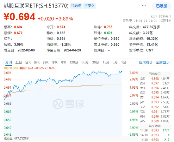This screenshot has height=142, width=174.
Task: Click the 可融资 tag
Action: pyautogui.click(x=76, y=6)
